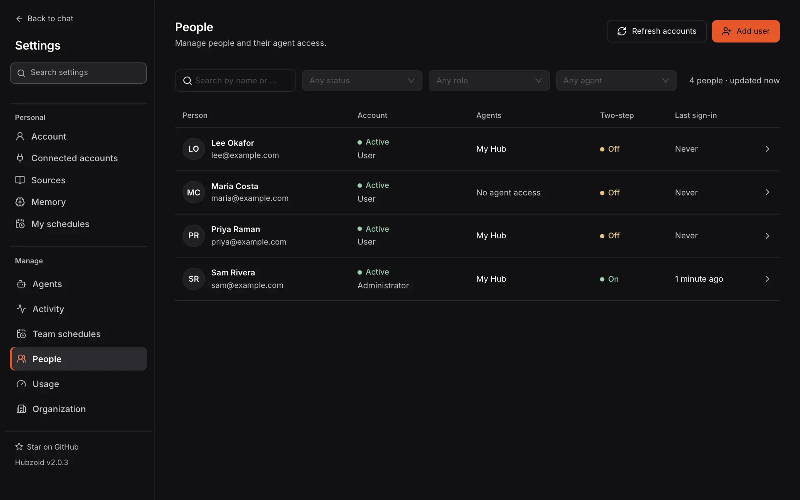The image size is (800, 500).
Task: Navigate to Connected accounts
Action: tap(78, 158)
